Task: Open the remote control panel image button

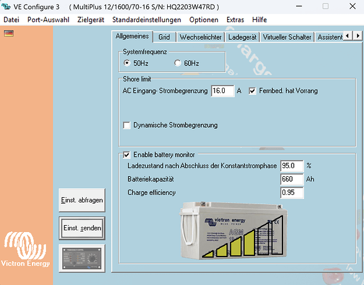Action: 82,258
